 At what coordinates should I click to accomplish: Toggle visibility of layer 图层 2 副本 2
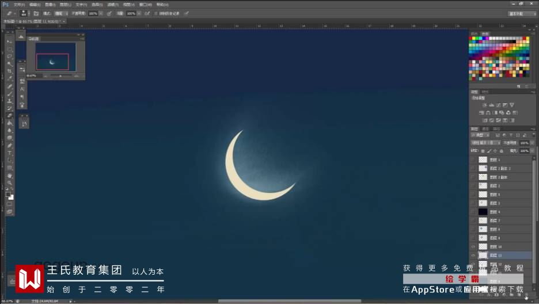coord(473,168)
